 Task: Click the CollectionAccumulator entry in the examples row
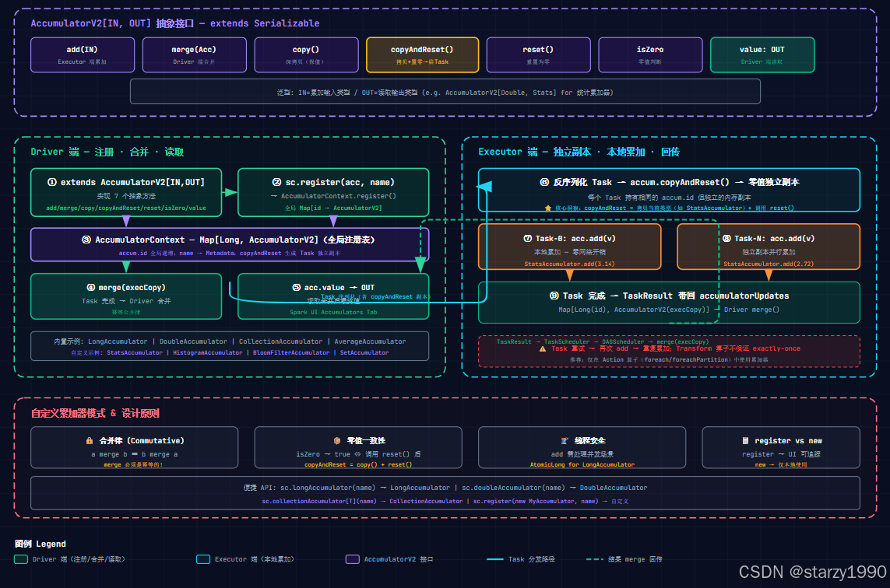point(280,341)
